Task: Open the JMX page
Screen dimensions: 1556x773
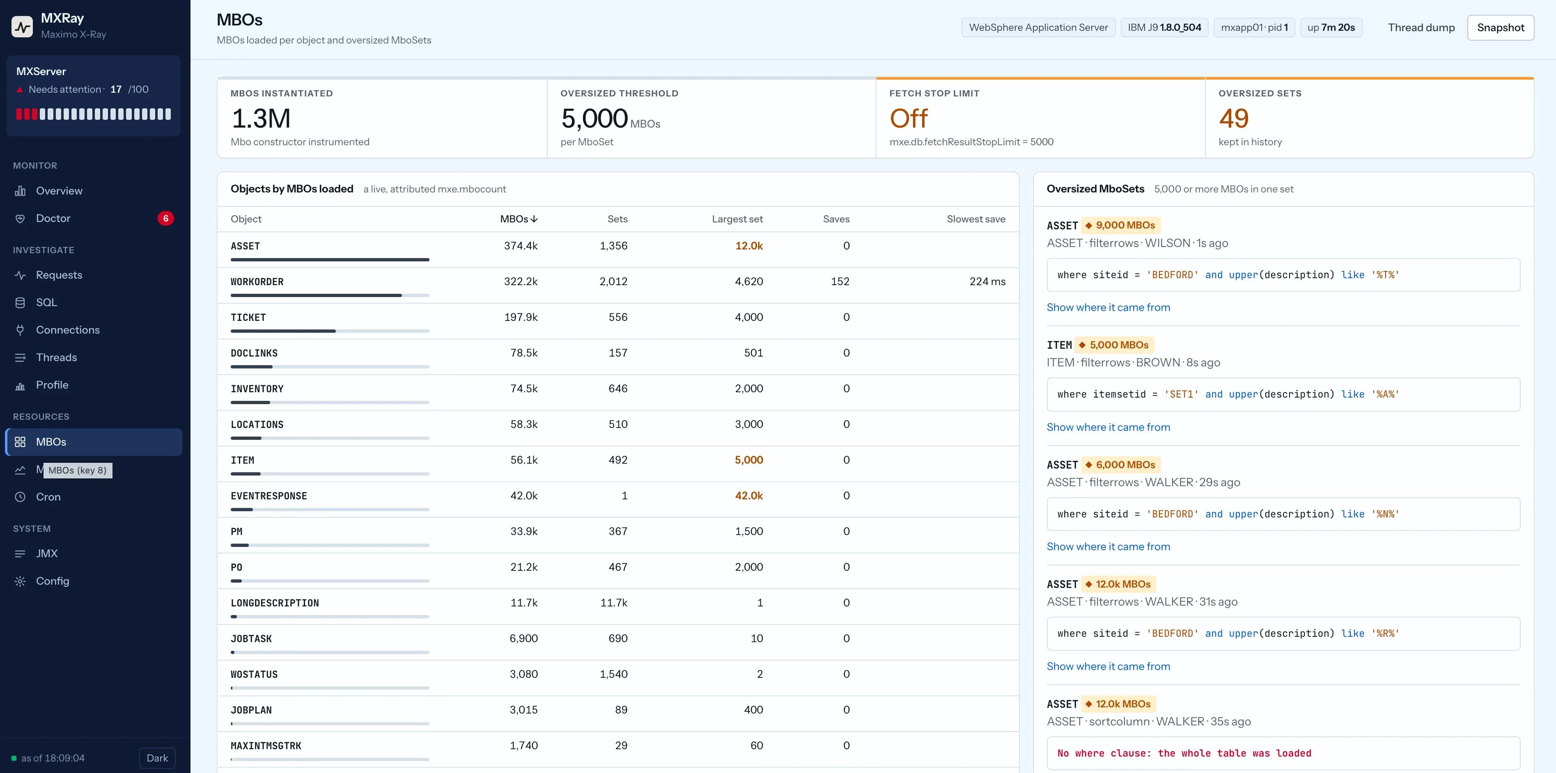Action: pos(94,553)
